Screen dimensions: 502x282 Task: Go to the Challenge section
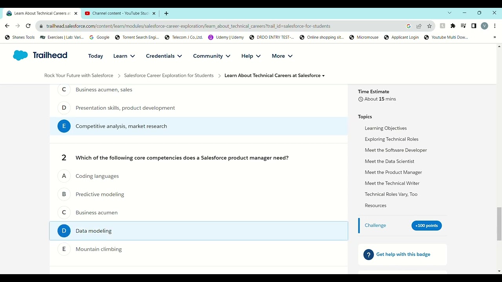pos(375,225)
